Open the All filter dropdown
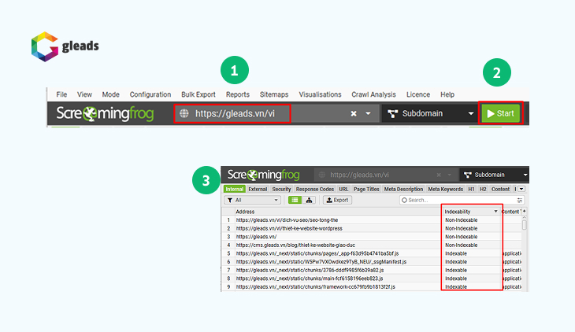This screenshot has height=332, width=575. coord(252,200)
